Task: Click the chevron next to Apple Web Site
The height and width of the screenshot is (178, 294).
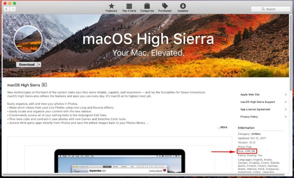Action: (286, 94)
